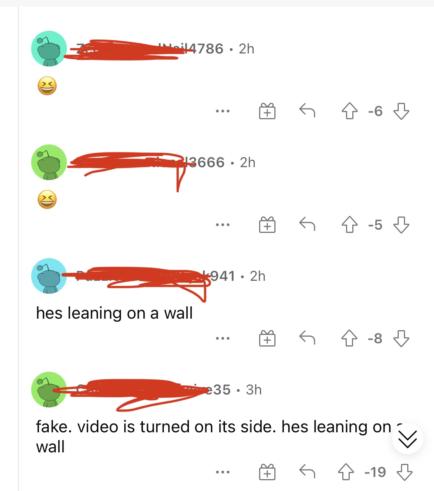Tap the username ending in 941
Image resolution: width=434 pixels, height=491 pixels.
coord(155,276)
